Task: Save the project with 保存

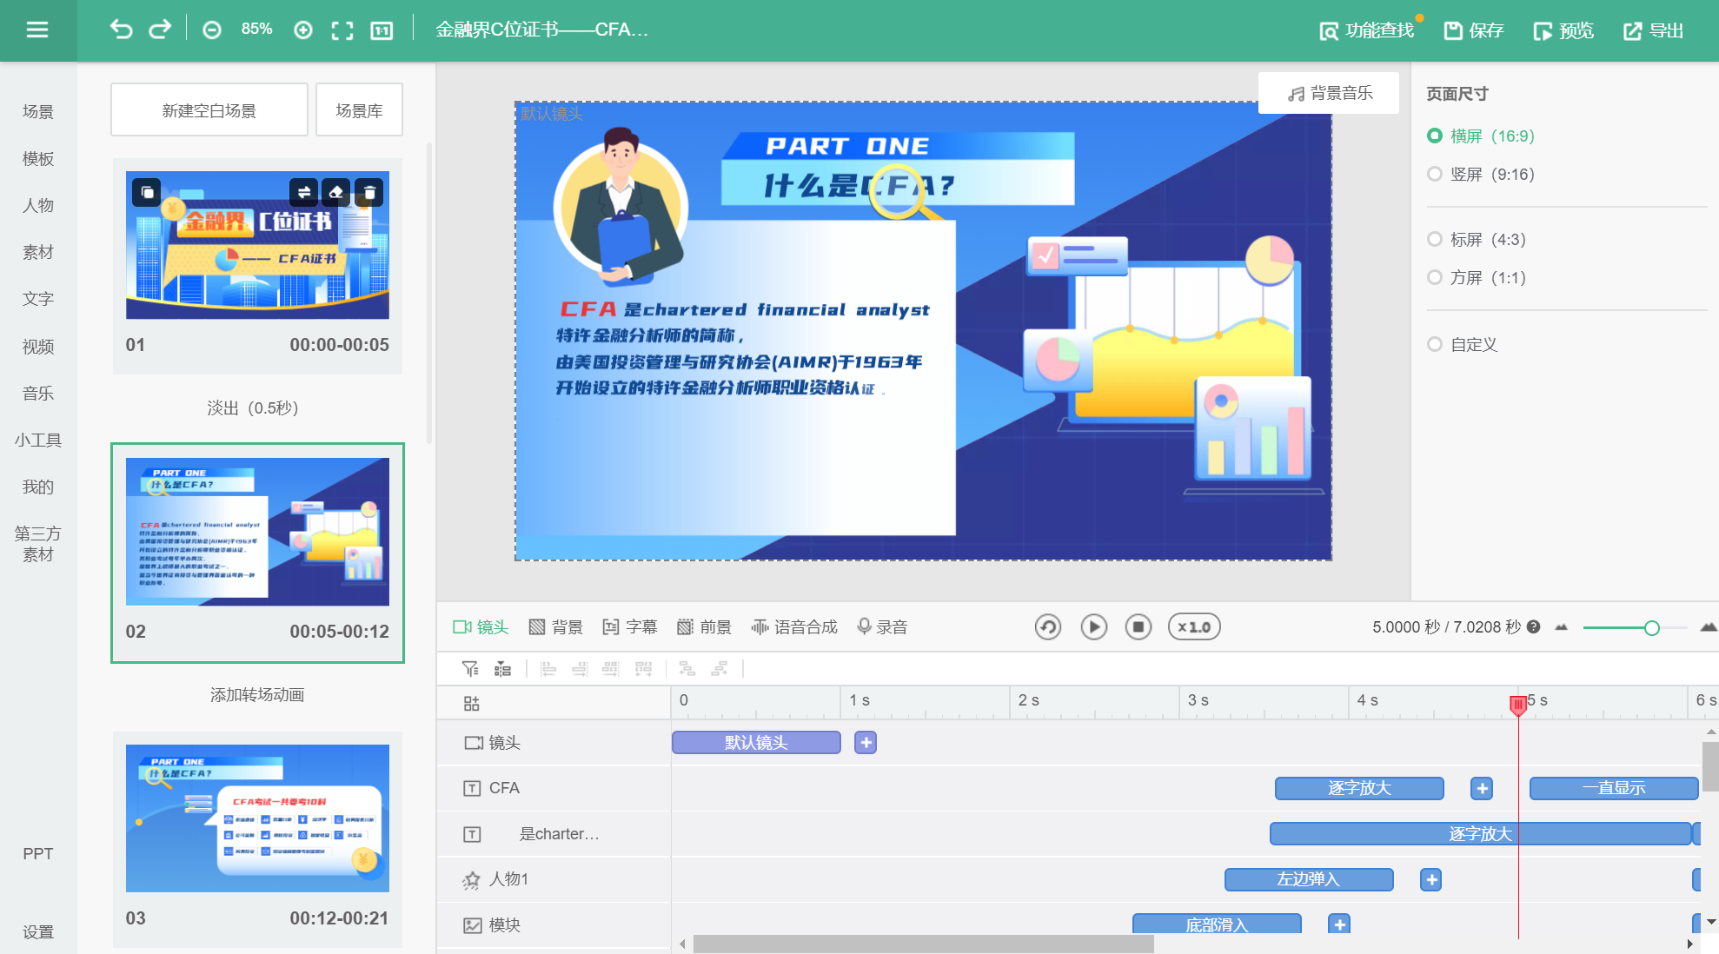Action: pos(1474,30)
